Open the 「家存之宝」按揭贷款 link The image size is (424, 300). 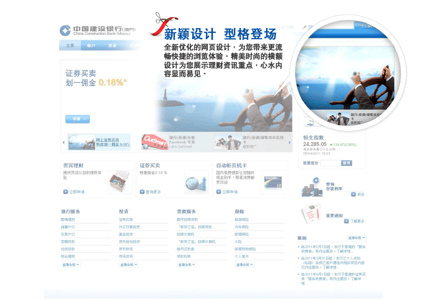(x=195, y=227)
